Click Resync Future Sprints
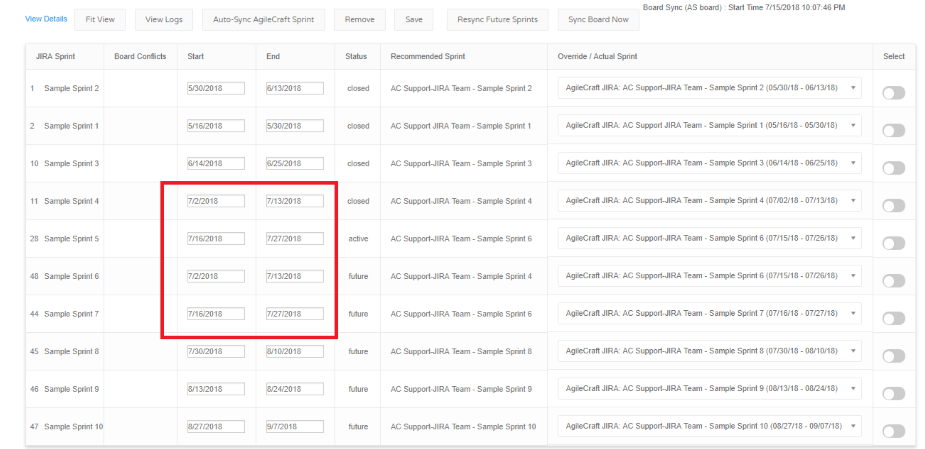 pyautogui.click(x=497, y=19)
